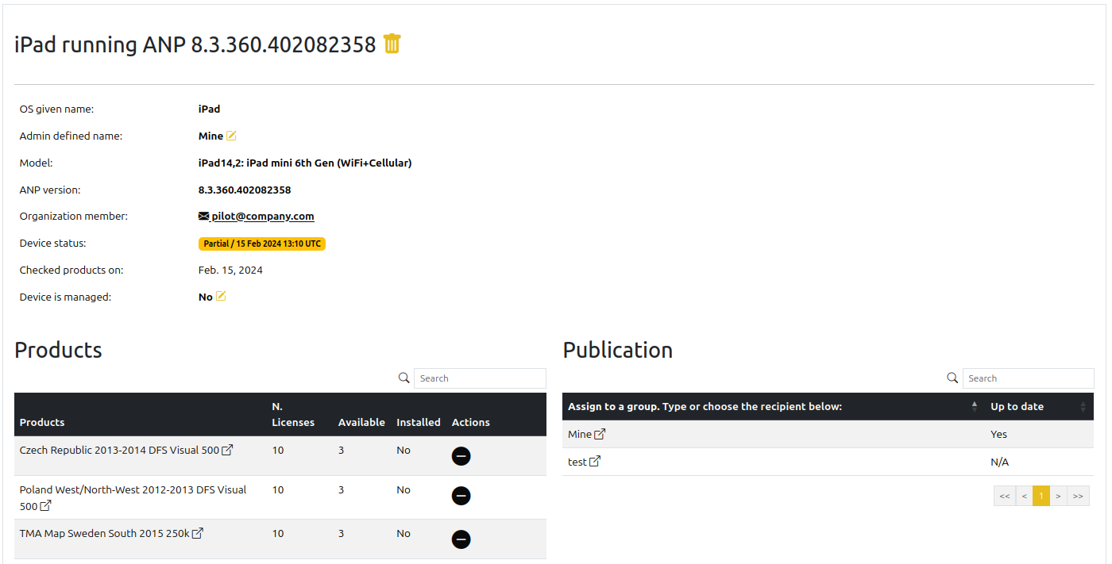Go to next publication page

pyautogui.click(x=1059, y=496)
